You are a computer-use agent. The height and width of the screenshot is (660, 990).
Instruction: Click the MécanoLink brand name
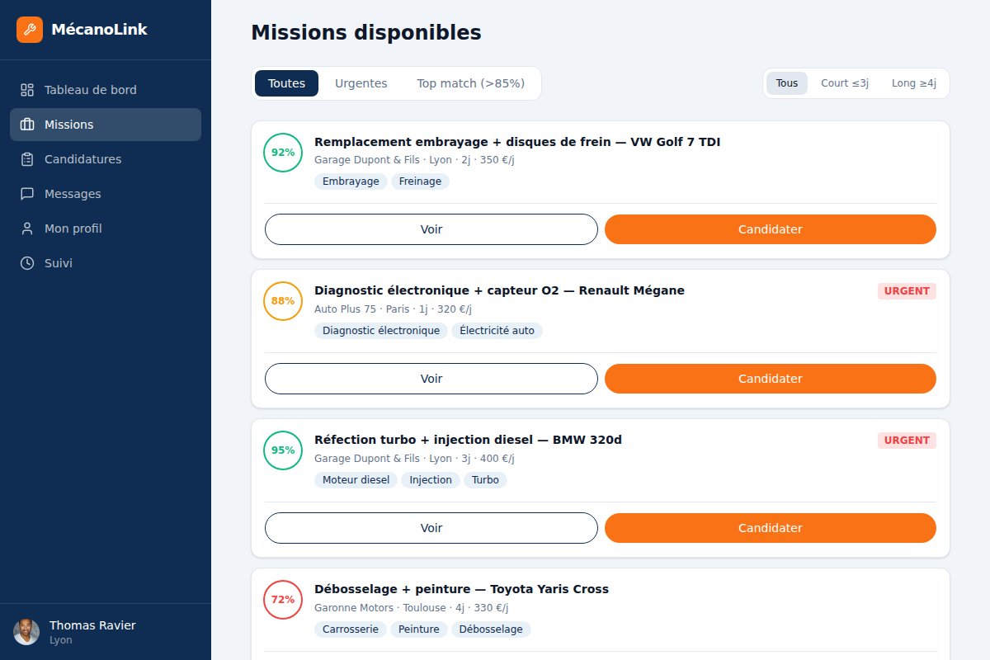click(99, 30)
